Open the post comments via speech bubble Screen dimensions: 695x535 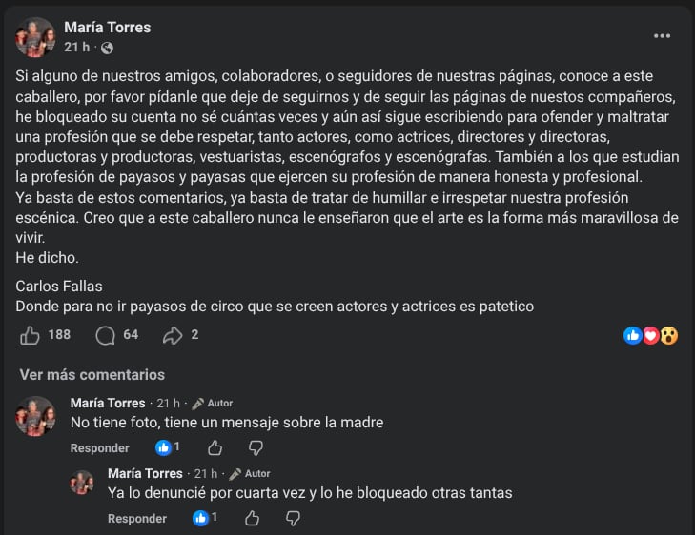(x=106, y=335)
